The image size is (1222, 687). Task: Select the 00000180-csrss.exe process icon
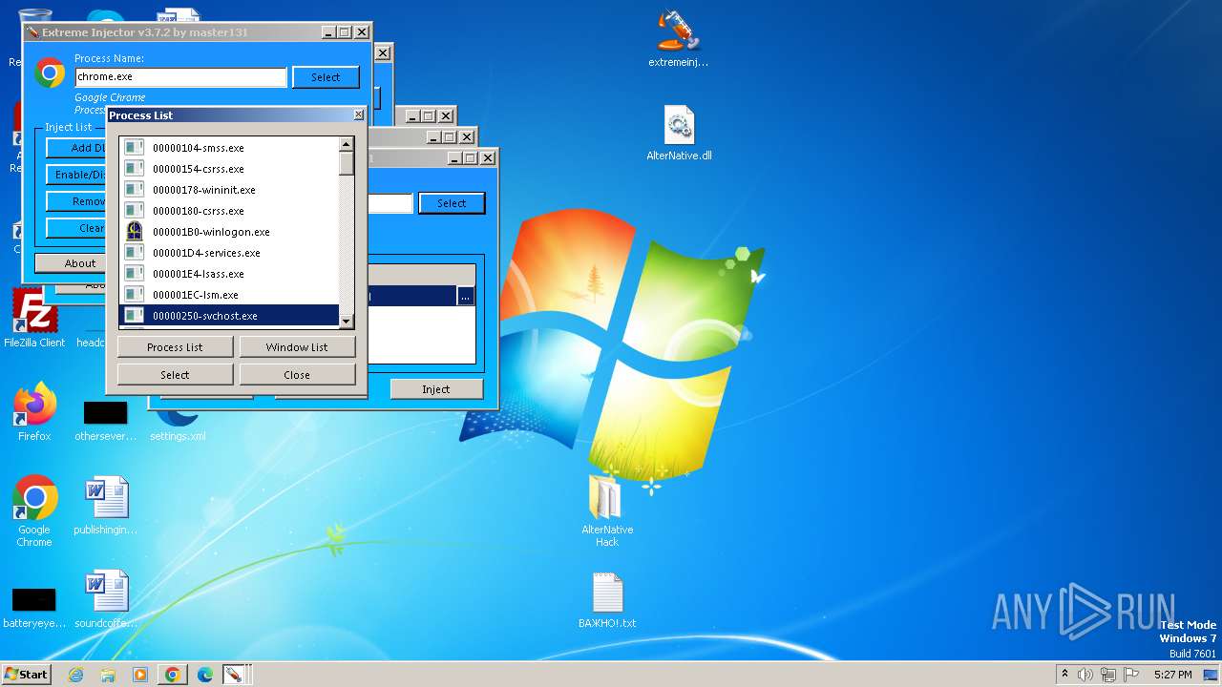[135, 211]
